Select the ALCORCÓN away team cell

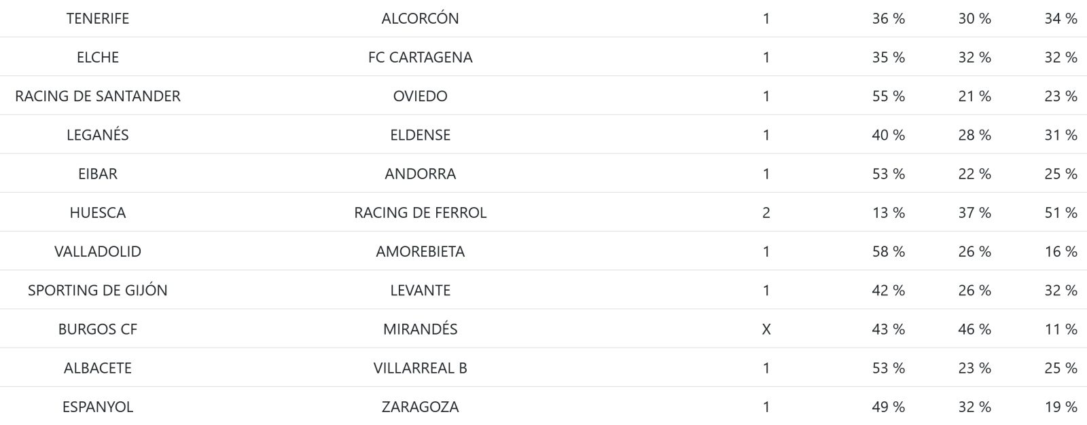420,18
